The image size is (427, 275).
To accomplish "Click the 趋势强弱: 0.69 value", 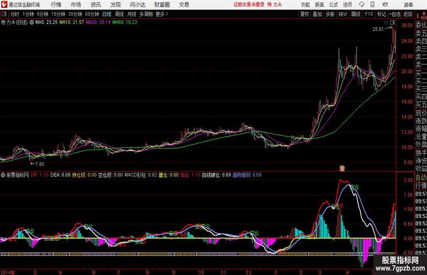I will coord(247,175).
